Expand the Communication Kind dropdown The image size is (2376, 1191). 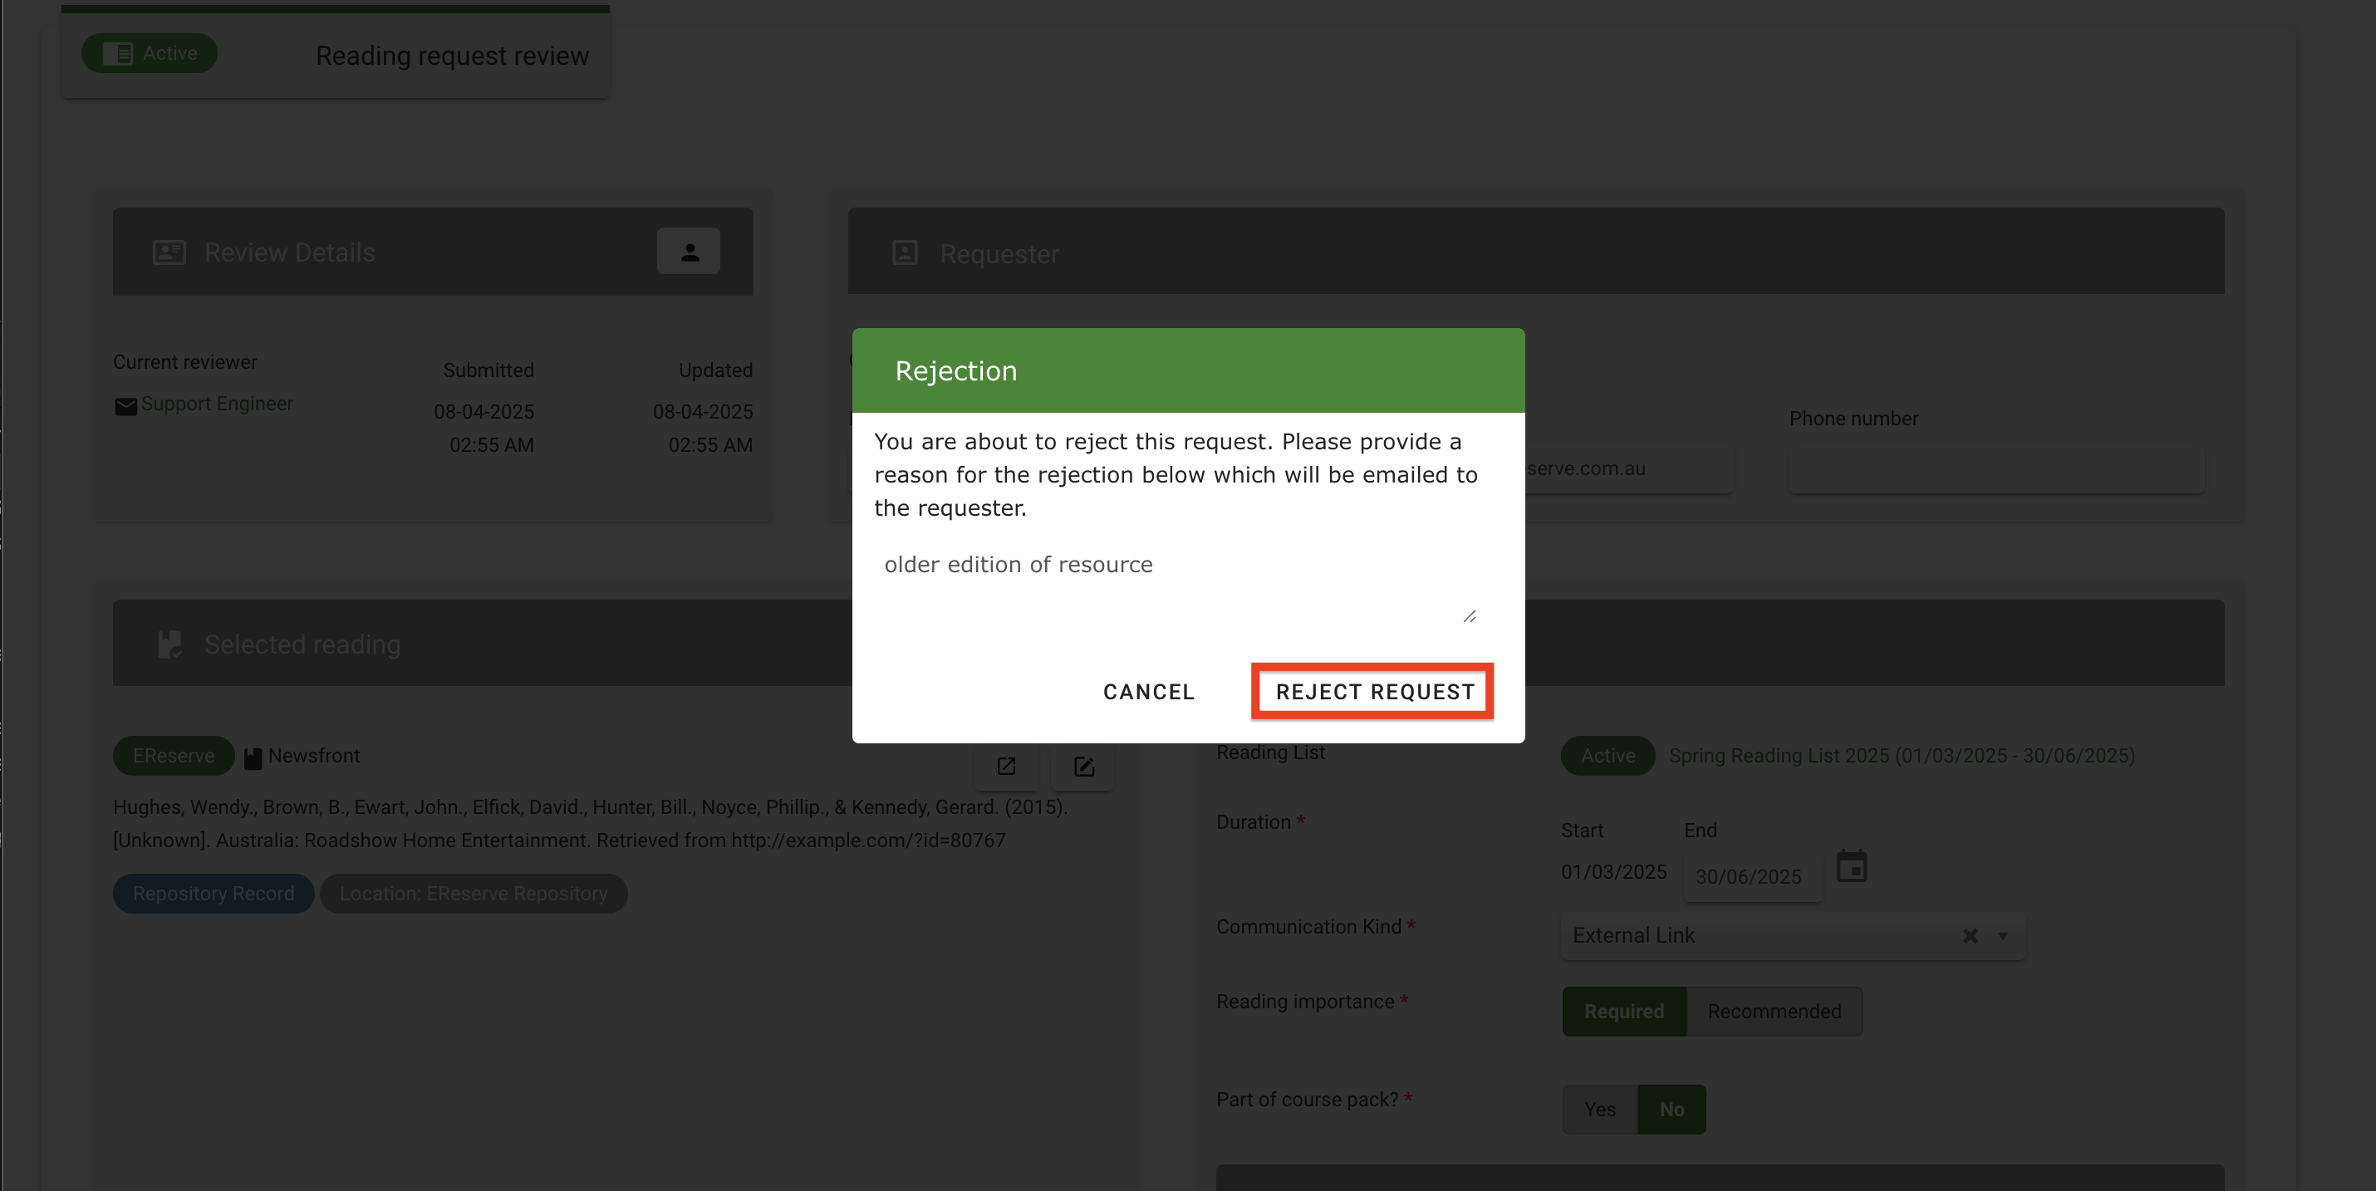2001,936
